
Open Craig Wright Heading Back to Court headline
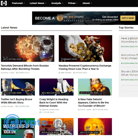[54, 103]
